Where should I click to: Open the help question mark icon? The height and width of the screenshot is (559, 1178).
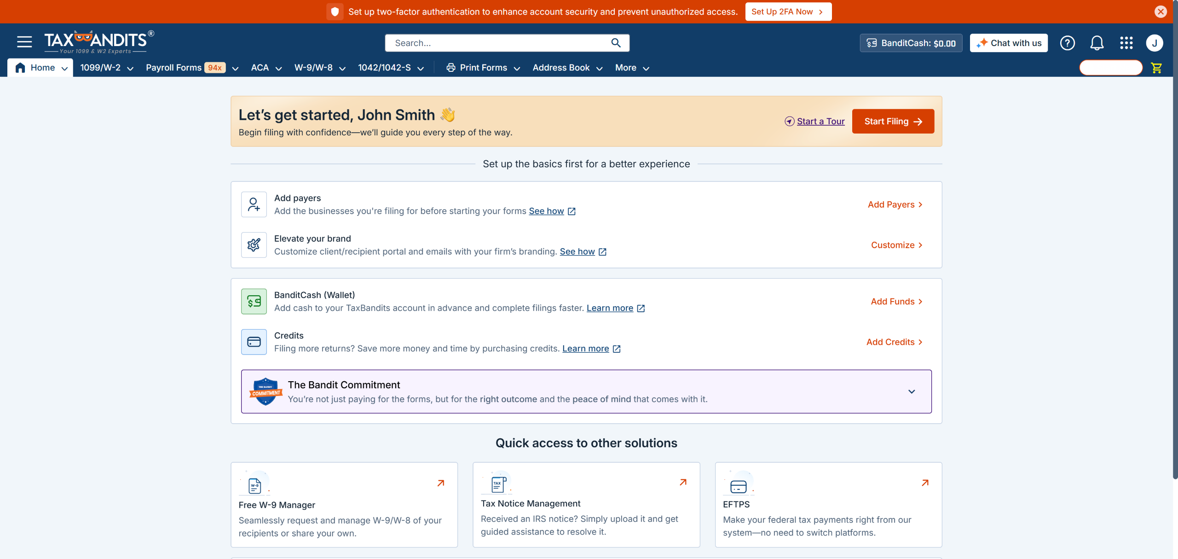(1067, 43)
